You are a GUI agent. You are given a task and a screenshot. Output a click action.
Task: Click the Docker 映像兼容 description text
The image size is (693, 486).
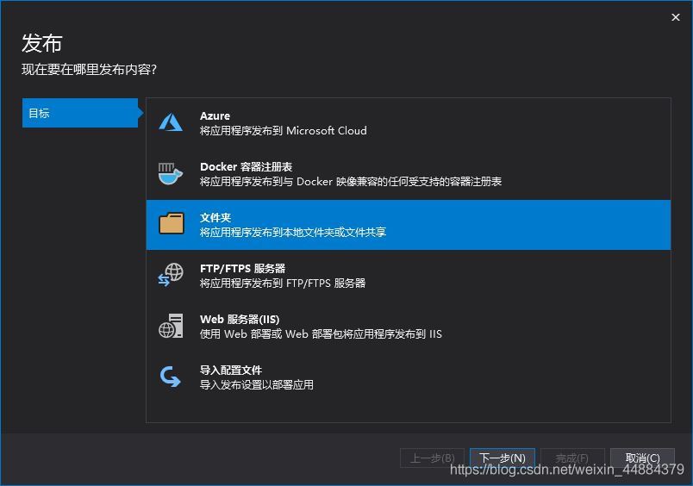(351, 182)
